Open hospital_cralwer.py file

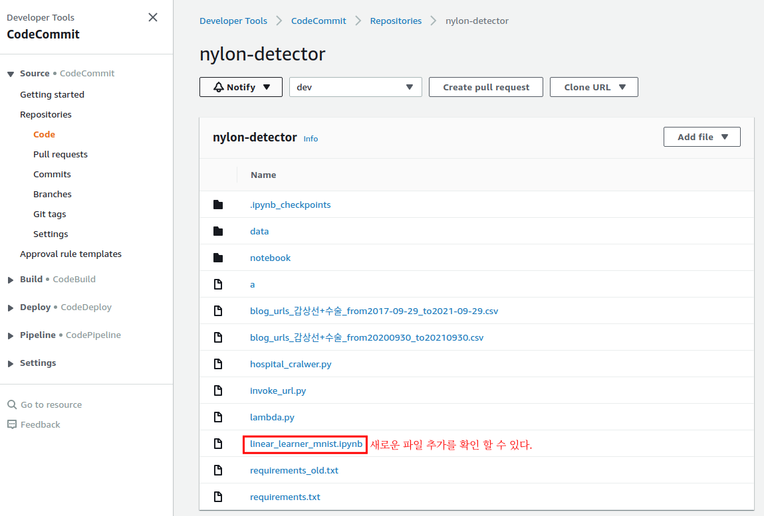coord(291,364)
